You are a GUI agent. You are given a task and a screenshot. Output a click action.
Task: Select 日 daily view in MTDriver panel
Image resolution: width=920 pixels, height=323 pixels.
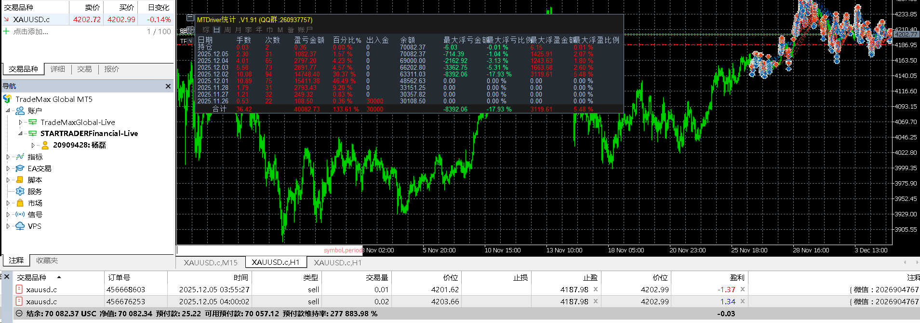pos(216,30)
